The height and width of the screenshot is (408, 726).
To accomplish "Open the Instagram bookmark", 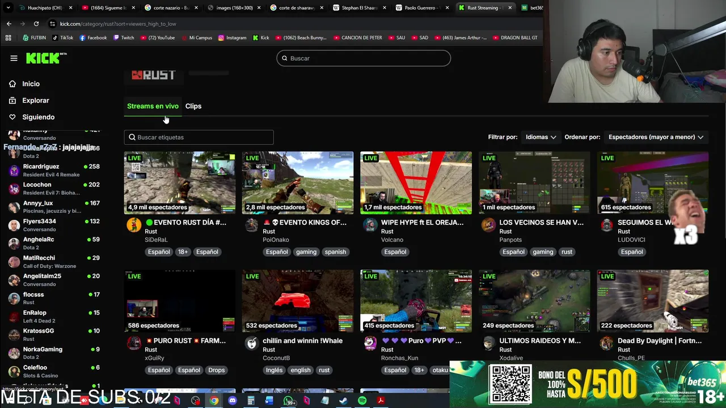I will [x=232, y=38].
